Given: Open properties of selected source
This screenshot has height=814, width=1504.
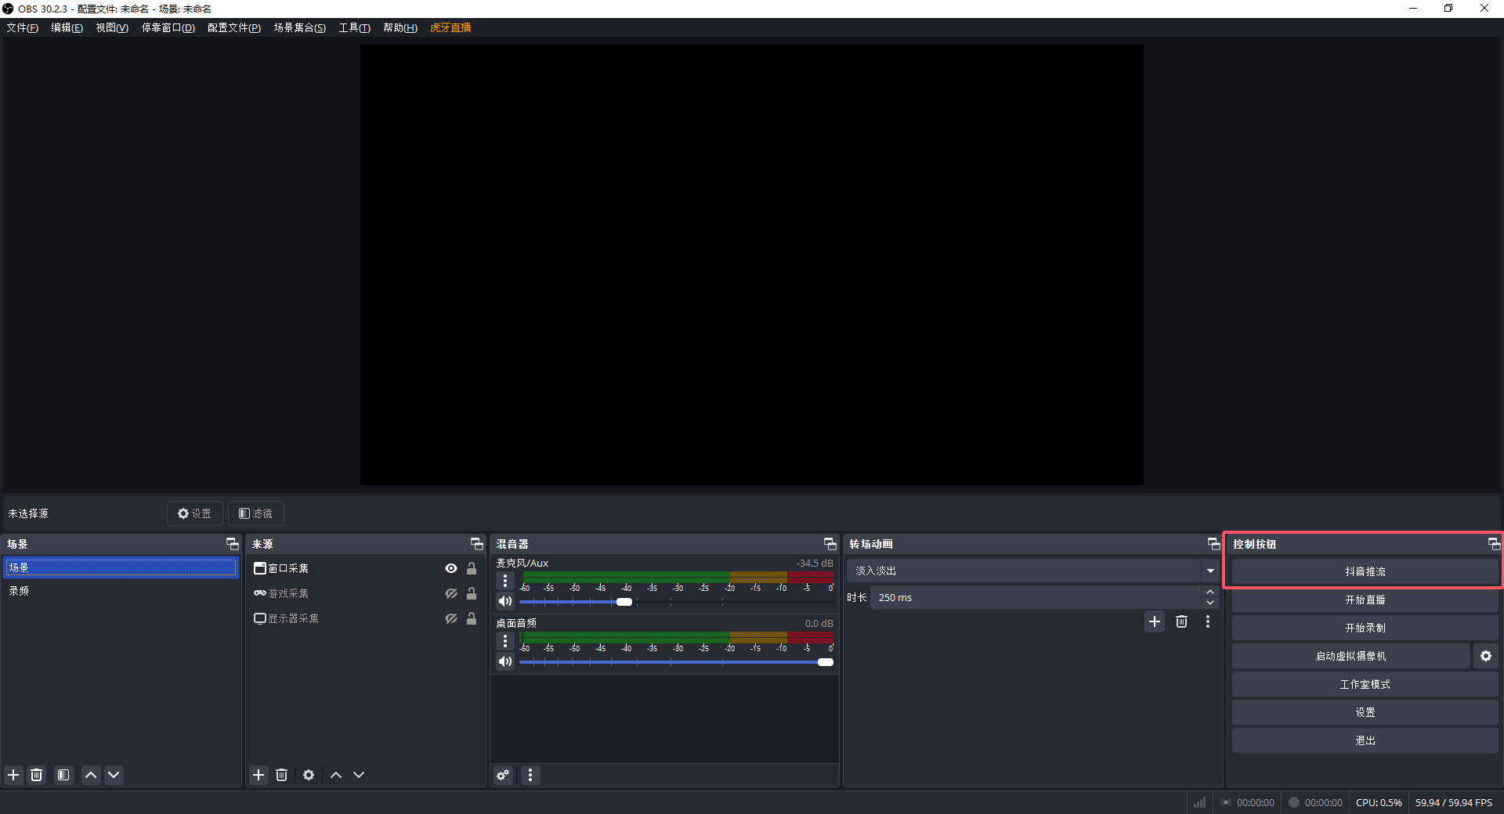Looking at the screenshot, I should (x=309, y=775).
